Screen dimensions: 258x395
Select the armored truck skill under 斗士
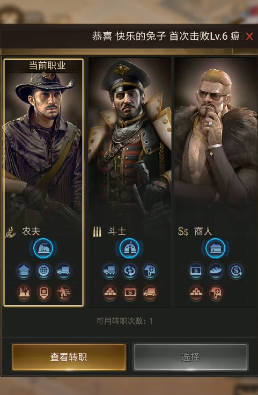[110, 271]
